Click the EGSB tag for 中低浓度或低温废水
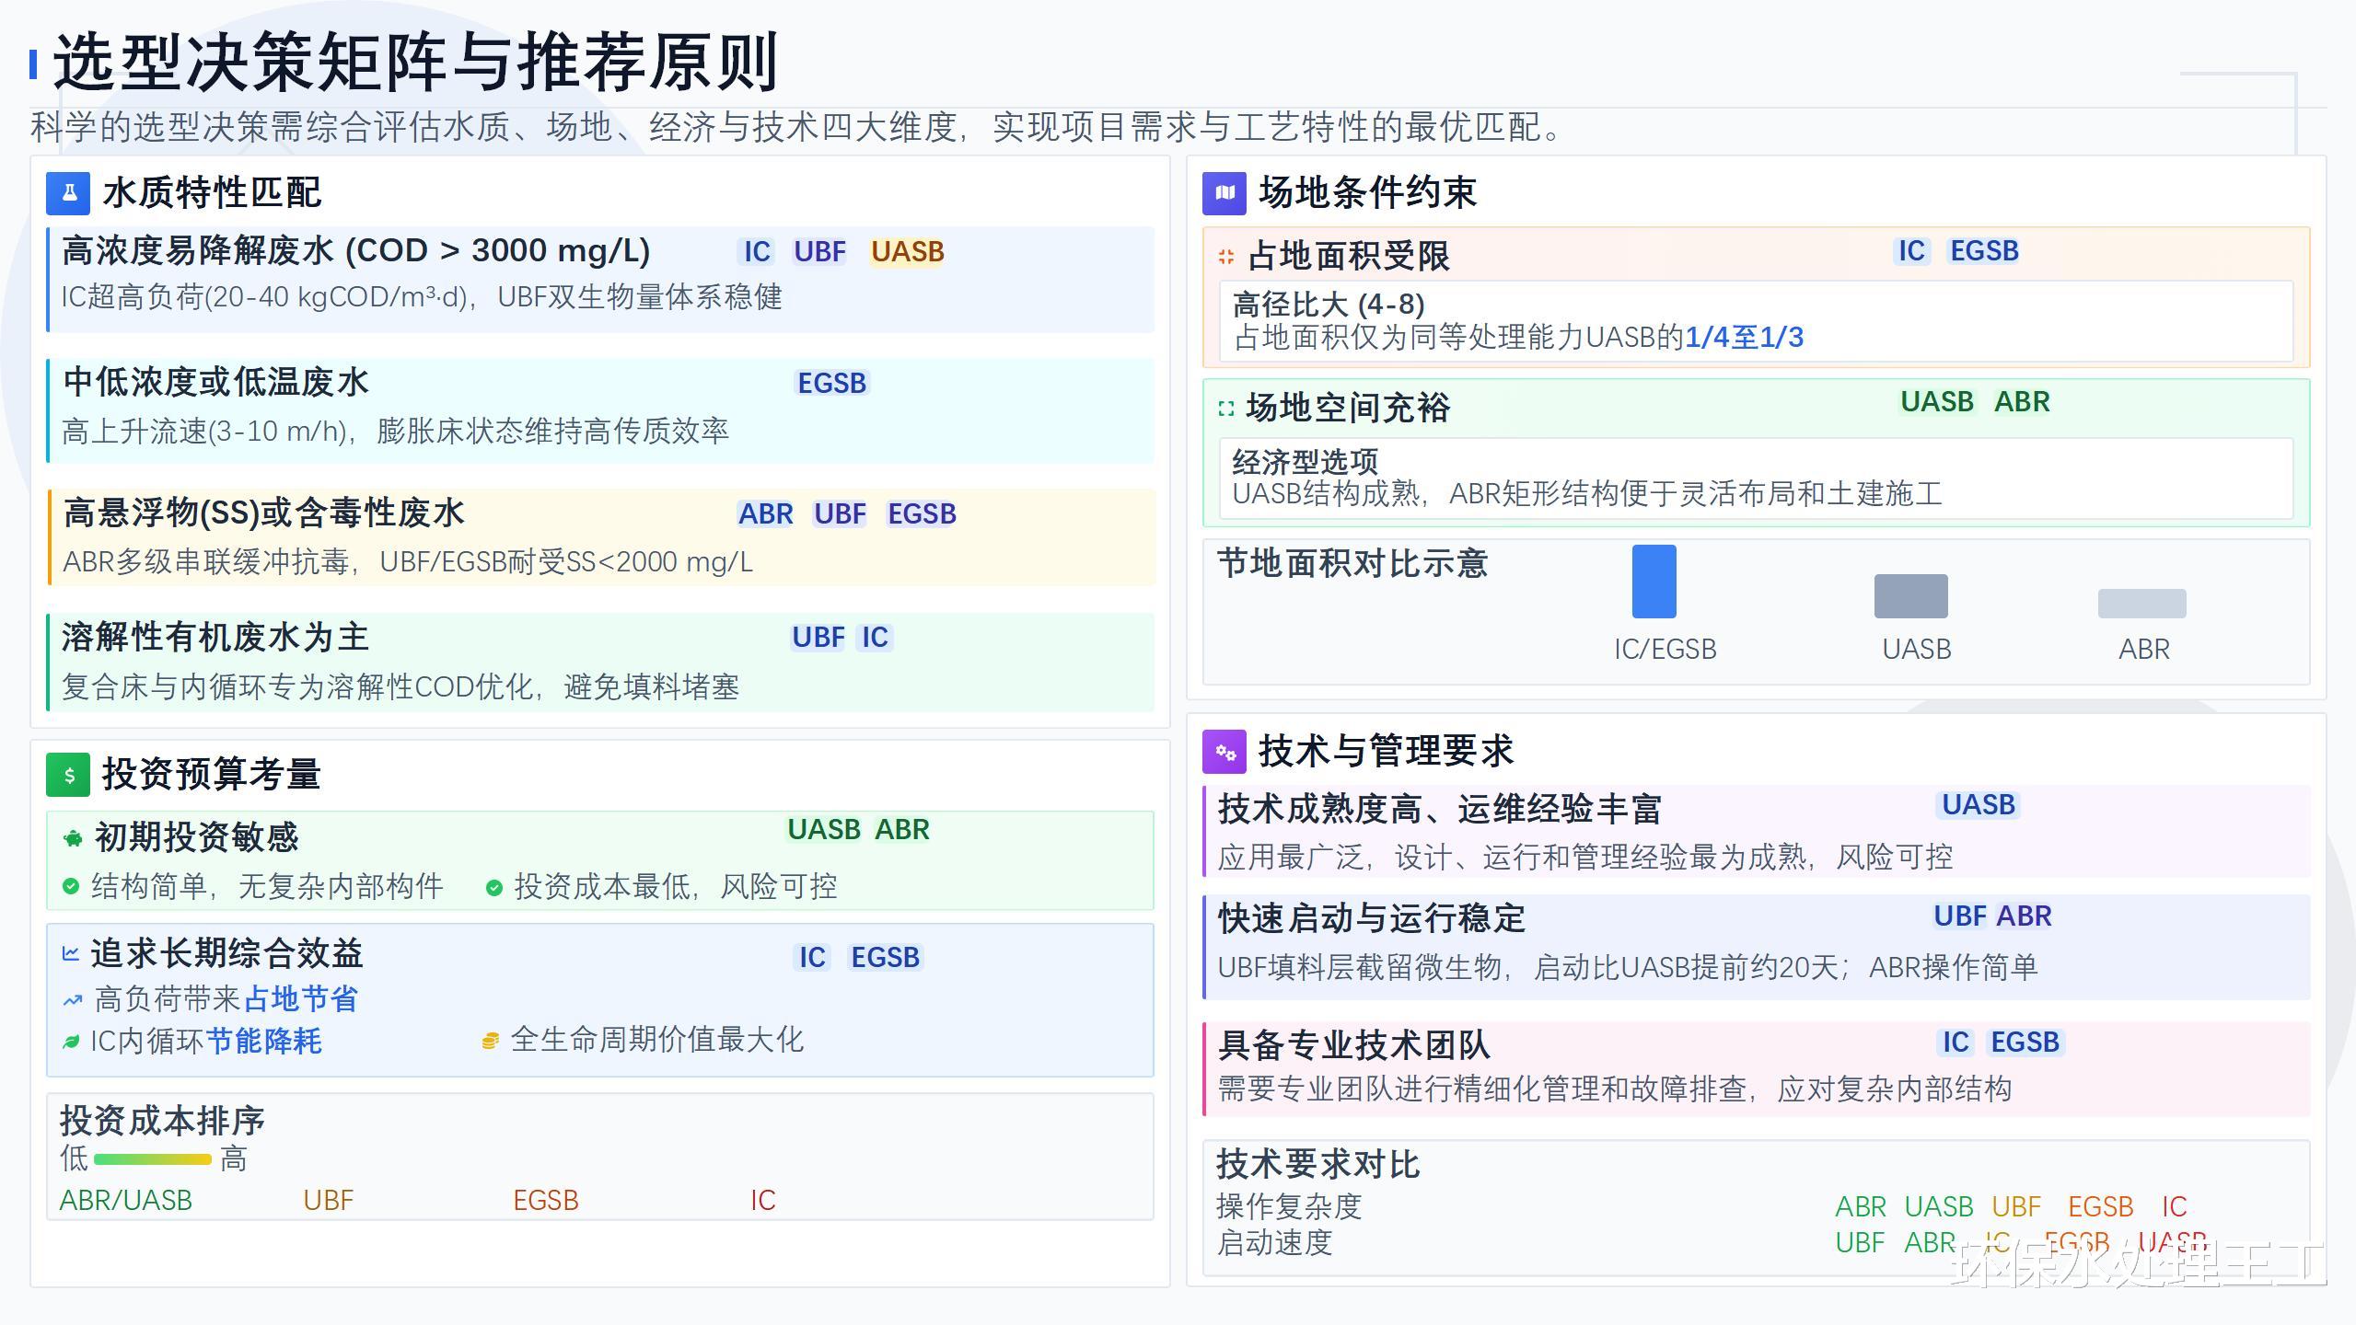This screenshot has width=2356, height=1325. (x=831, y=384)
